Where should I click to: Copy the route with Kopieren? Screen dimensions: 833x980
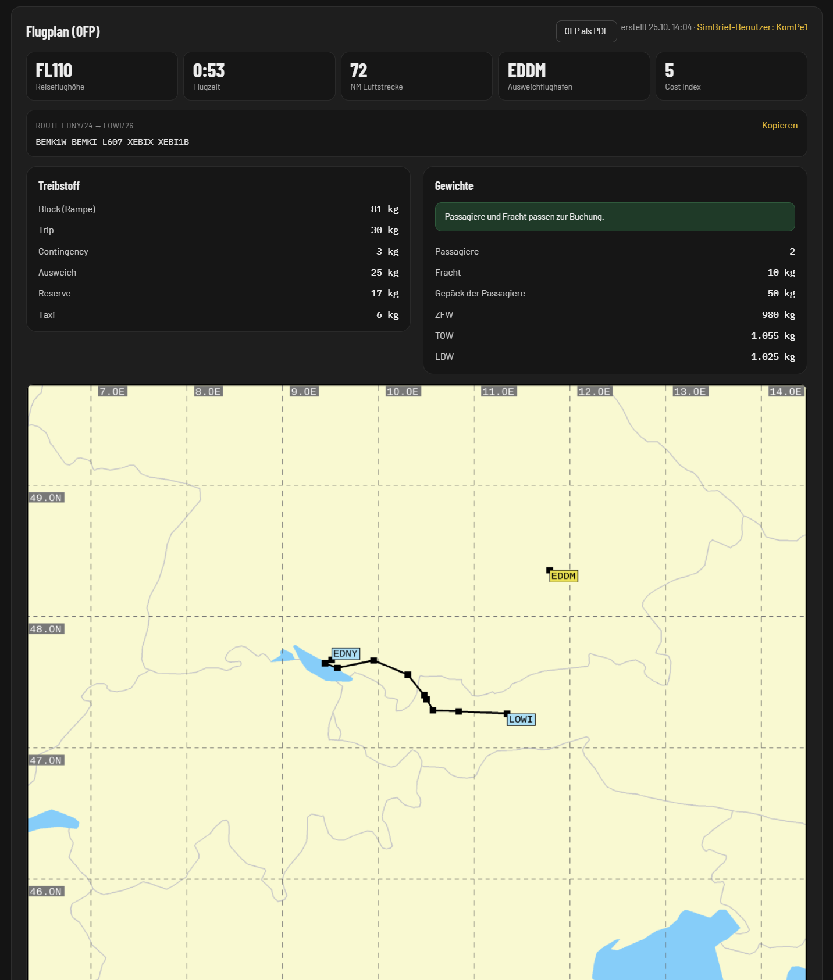[x=779, y=126]
